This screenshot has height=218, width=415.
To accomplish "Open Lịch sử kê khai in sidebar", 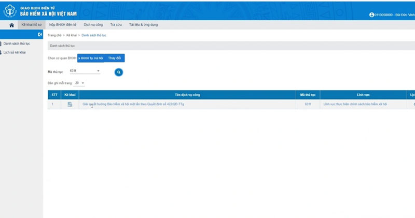I will [x=15, y=52].
